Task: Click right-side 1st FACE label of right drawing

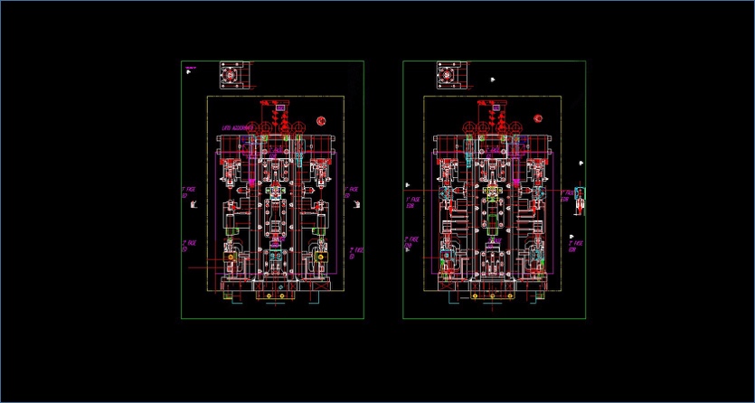Action: (x=569, y=194)
